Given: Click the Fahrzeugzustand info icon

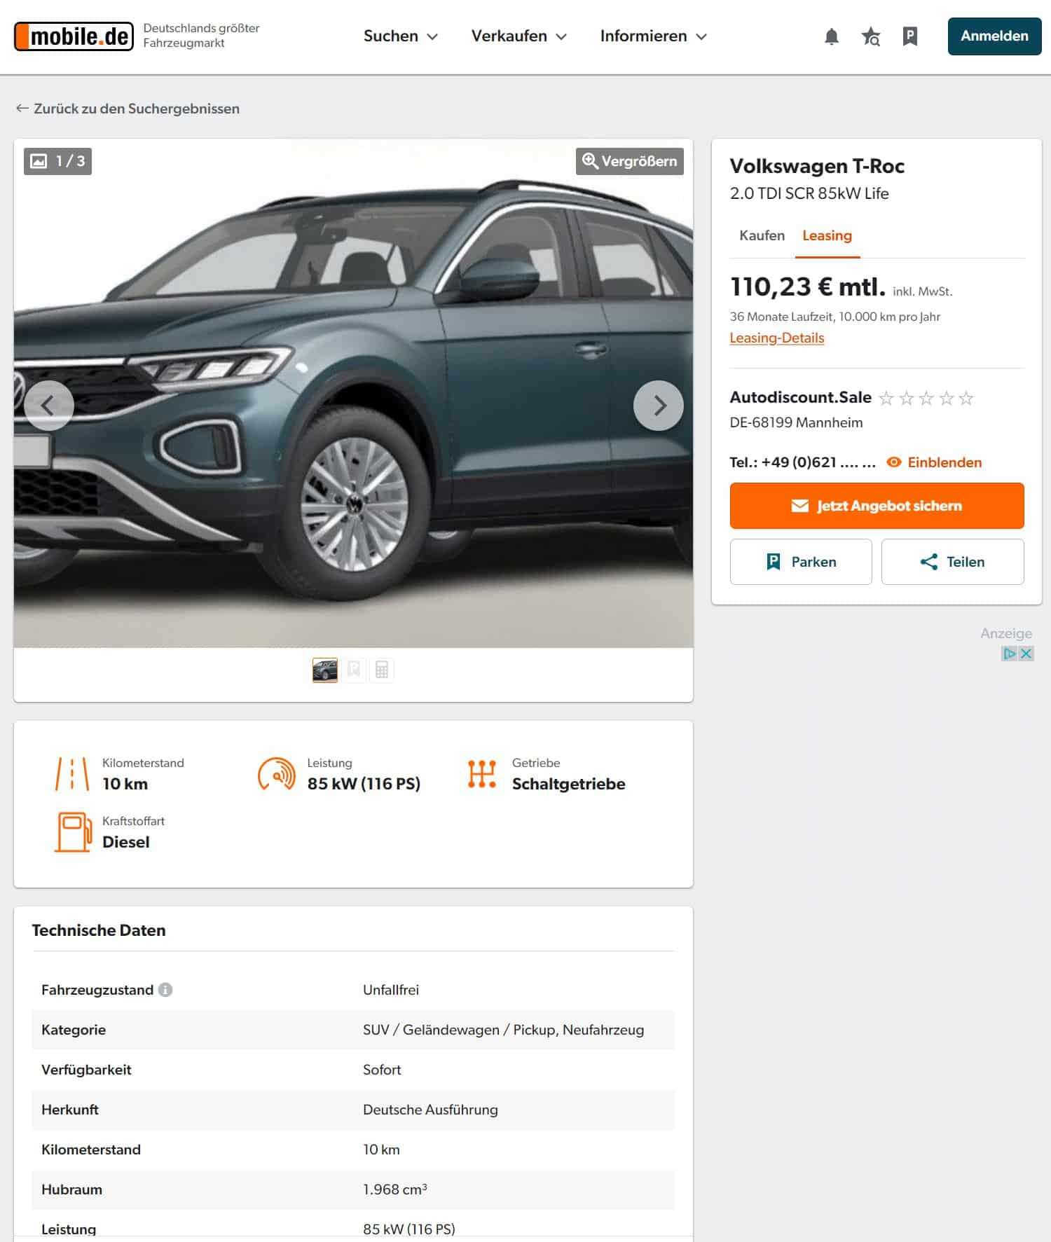Looking at the screenshot, I should 165,990.
